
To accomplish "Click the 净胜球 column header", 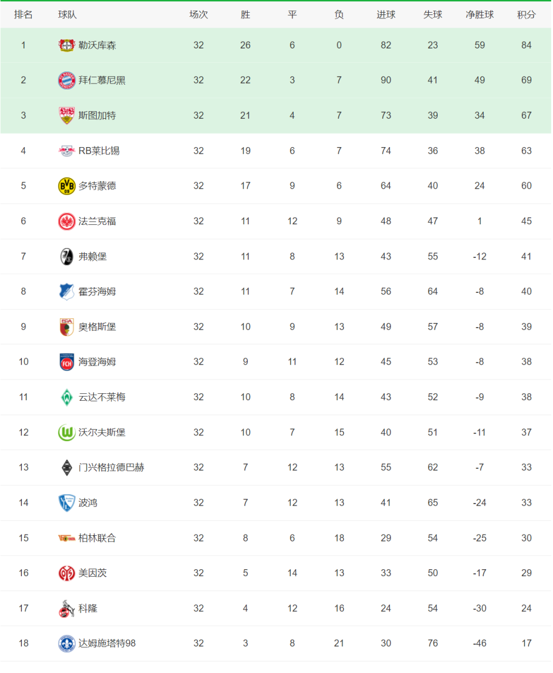I will coord(479,14).
